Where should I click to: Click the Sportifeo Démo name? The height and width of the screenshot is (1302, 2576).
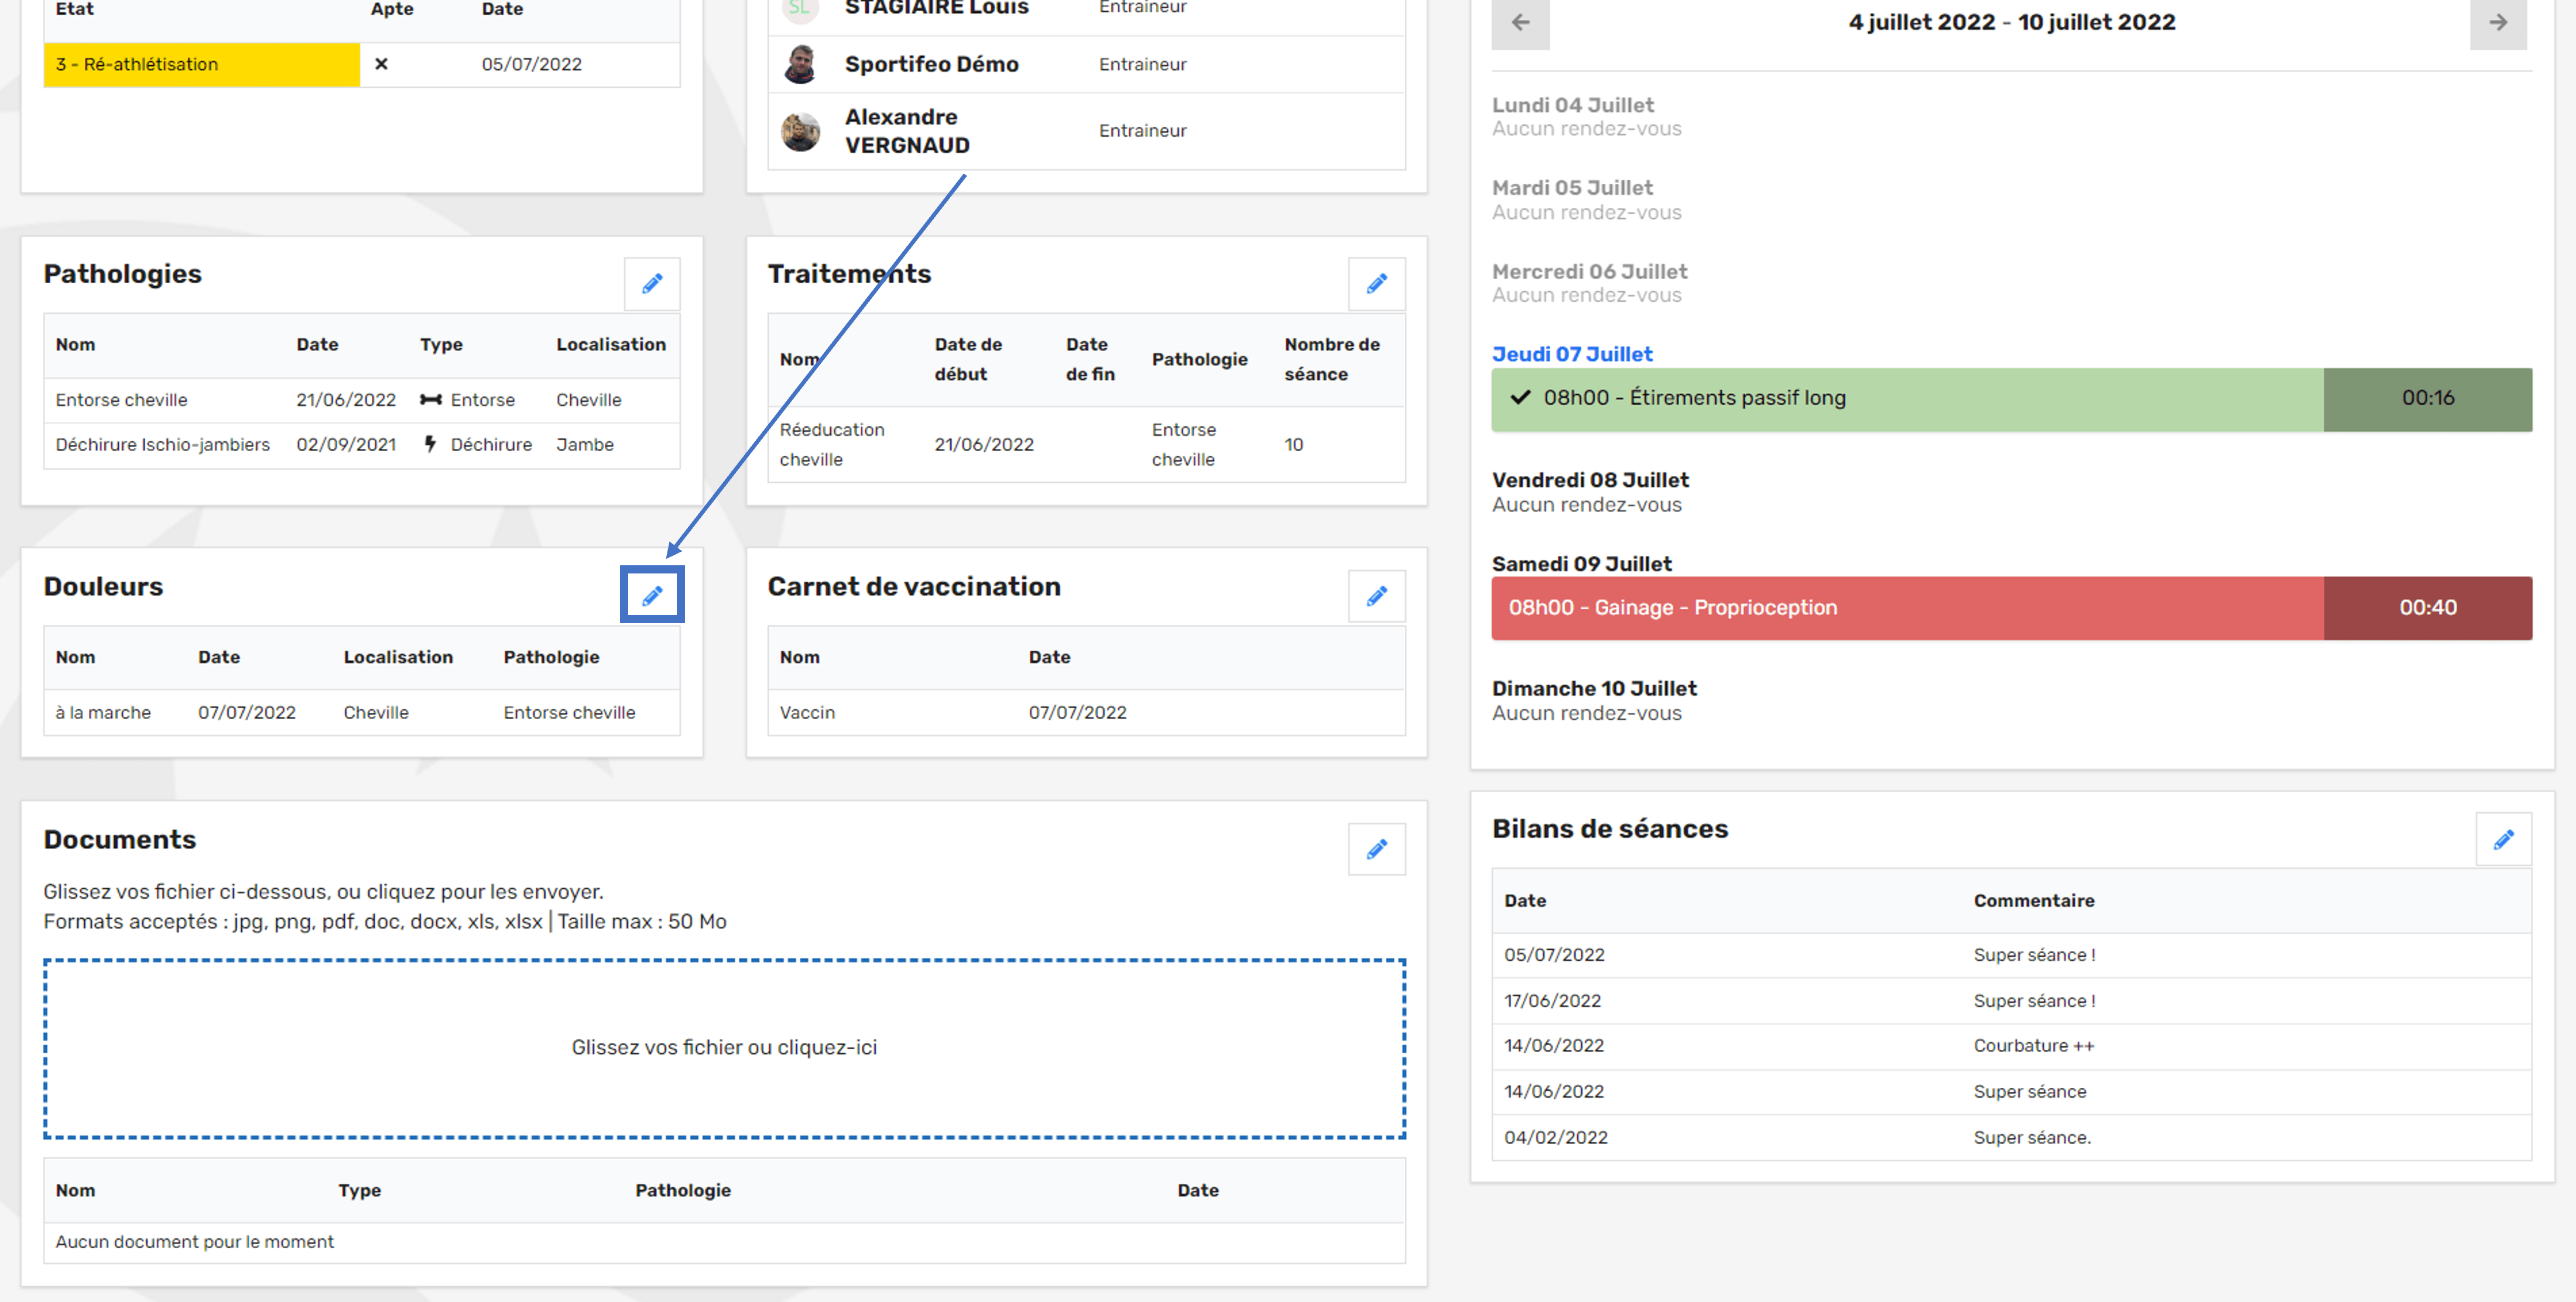pyautogui.click(x=931, y=64)
